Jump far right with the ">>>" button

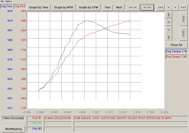[183, 7]
